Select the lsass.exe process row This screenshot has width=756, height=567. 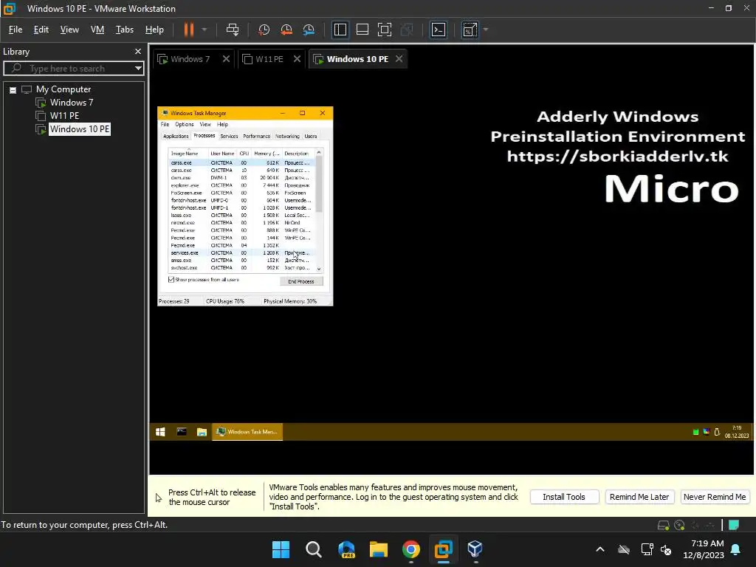pos(241,216)
